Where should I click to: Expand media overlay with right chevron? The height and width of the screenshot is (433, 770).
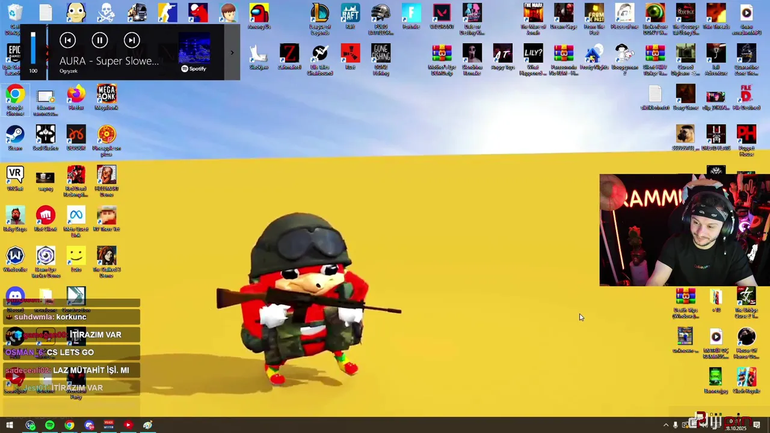click(232, 53)
